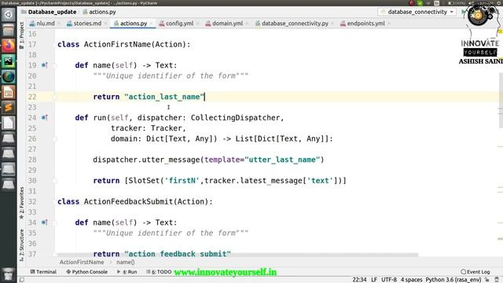
Task: Open the 4: Run tool window
Action: [x=127, y=272]
